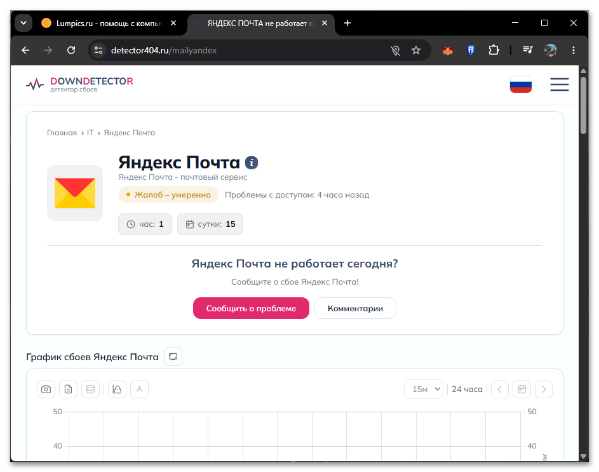Reload the current page
Screen dimensions: 599x472
[x=71, y=50]
